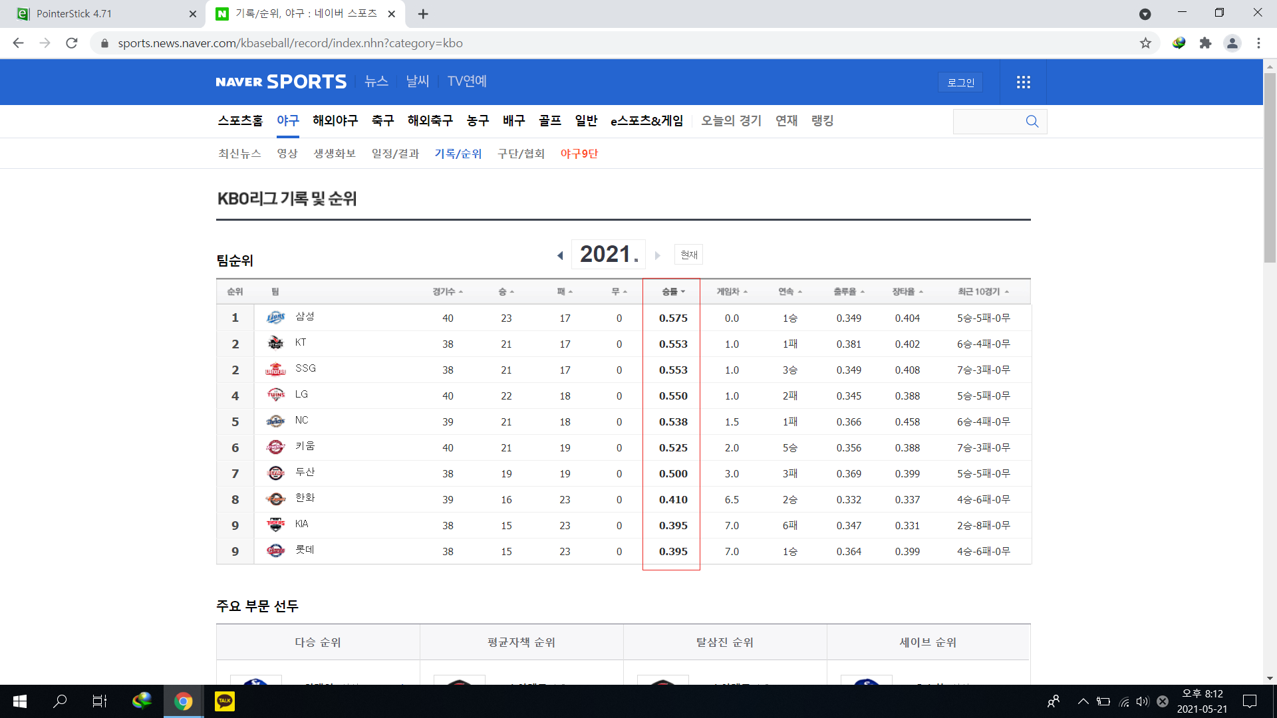Screen dimensions: 1277x718
Task: Click the taskbar search magnifier
Action: pos(60,701)
